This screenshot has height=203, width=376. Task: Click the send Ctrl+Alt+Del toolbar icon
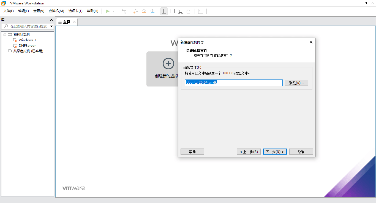124,11
